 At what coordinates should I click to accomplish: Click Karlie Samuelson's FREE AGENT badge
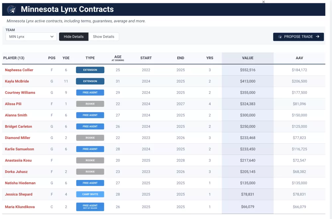[90, 149]
